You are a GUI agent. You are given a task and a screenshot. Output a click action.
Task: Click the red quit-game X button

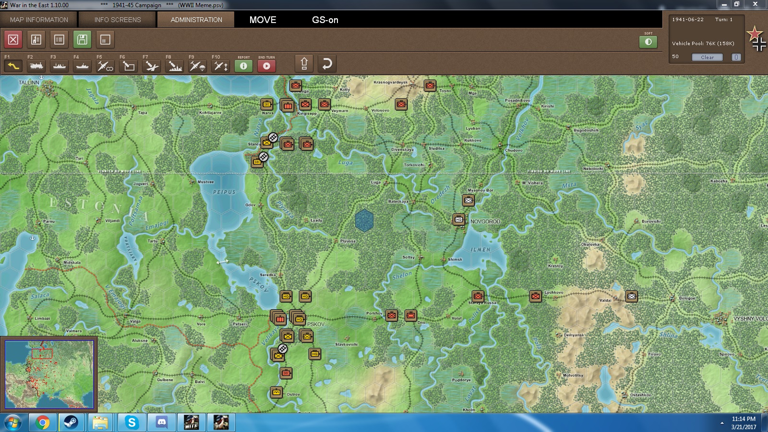point(13,40)
